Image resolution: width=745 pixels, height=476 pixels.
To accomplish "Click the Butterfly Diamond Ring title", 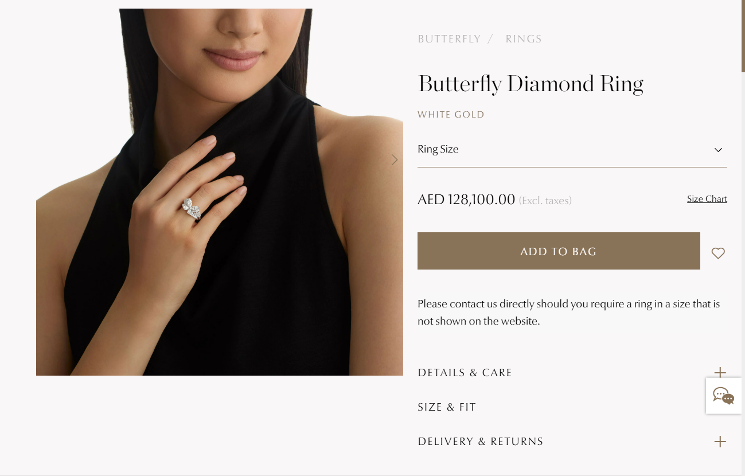I will pyautogui.click(x=531, y=84).
